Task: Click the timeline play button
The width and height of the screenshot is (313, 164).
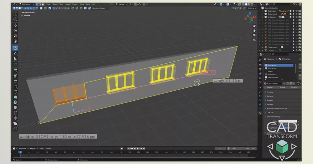Action: [138, 148]
